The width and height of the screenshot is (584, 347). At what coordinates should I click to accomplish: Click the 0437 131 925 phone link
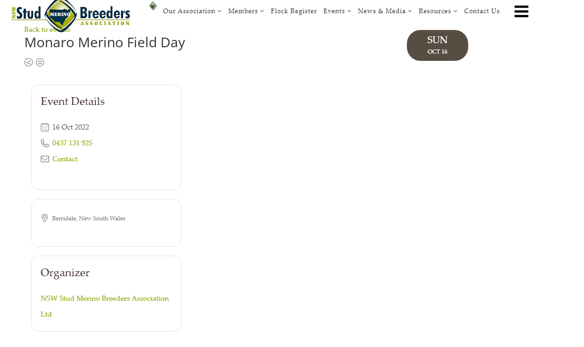coord(72,143)
